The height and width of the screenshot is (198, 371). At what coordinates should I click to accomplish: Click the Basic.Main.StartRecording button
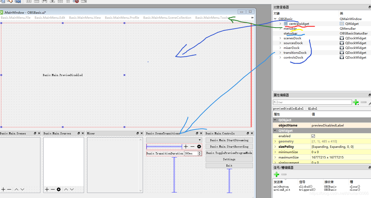coord(229,147)
